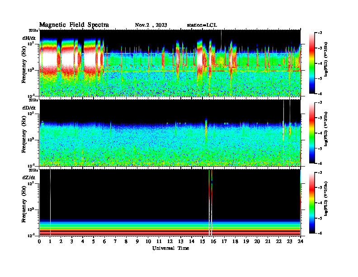Click the "32Hz" label of dD/dt panel
This screenshot has height=277, width=358.
pyautogui.click(x=33, y=100)
